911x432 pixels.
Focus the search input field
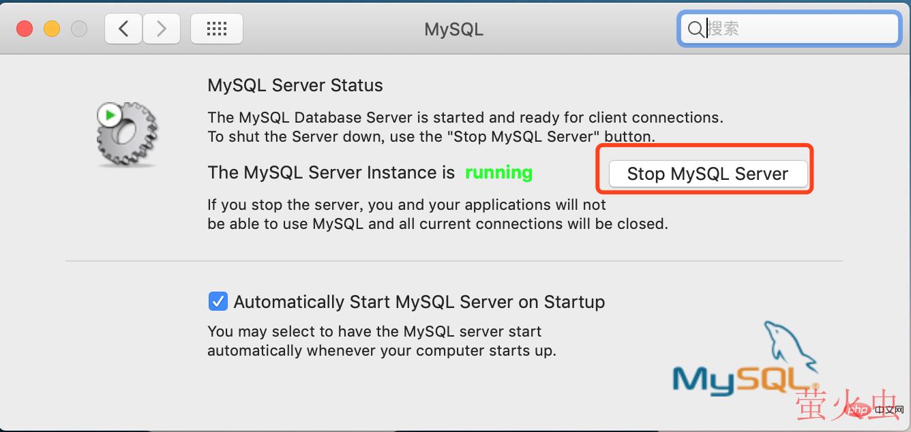coord(798,29)
